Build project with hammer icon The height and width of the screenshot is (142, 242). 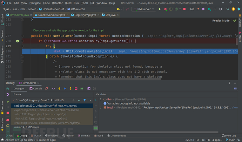click(x=127, y=9)
